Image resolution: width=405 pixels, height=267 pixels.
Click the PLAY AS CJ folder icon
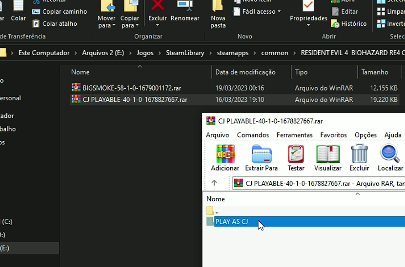point(210,221)
